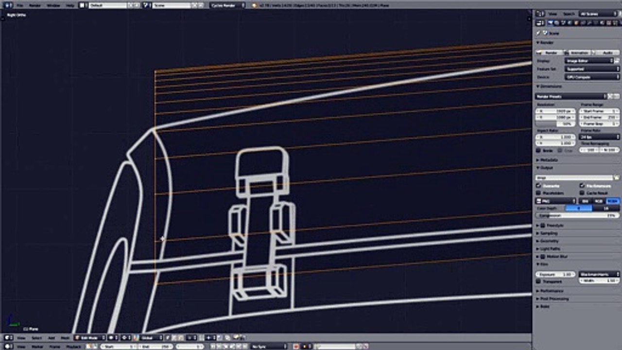Click the Compression percentage slider
The width and height of the screenshot is (622, 350).
click(578, 215)
